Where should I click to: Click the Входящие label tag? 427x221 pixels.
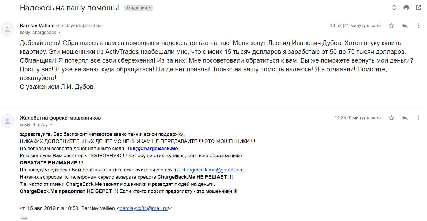point(136,8)
